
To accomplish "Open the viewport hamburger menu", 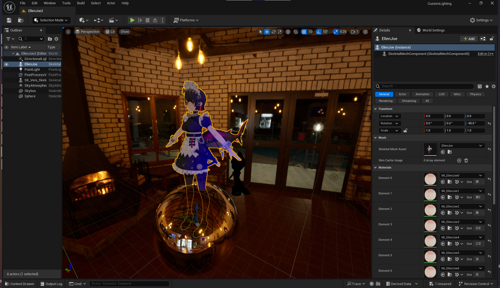I will tap(68, 32).
